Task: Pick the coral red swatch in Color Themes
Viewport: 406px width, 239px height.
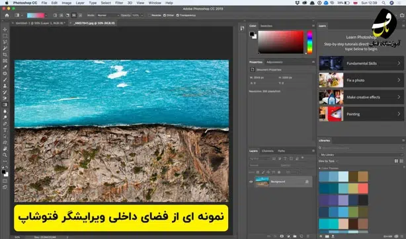Action: point(363,189)
